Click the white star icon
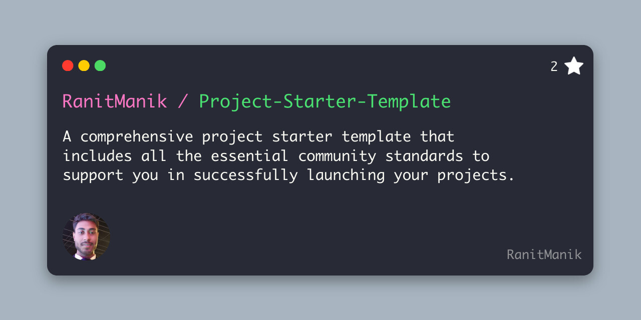This screenshot has width=641, height=320. click(x=574, y=66)
